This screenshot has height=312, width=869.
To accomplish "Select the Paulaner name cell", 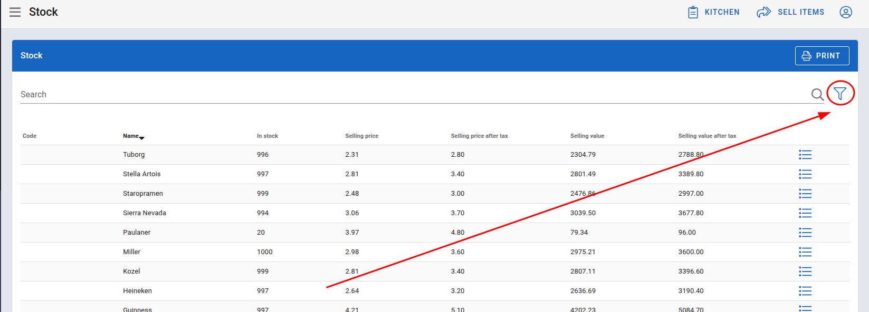I will click(x=137, y=233).
